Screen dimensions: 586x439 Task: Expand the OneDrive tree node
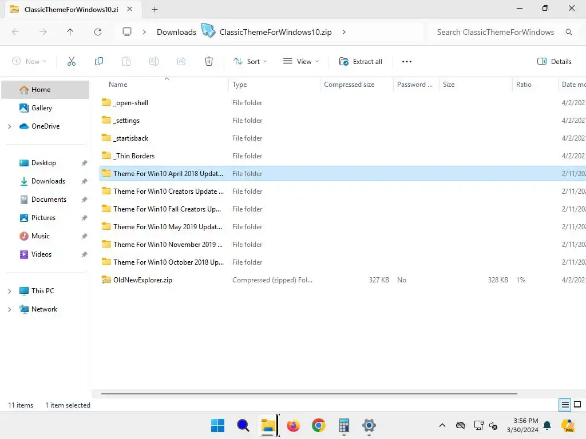pos(10,126)
